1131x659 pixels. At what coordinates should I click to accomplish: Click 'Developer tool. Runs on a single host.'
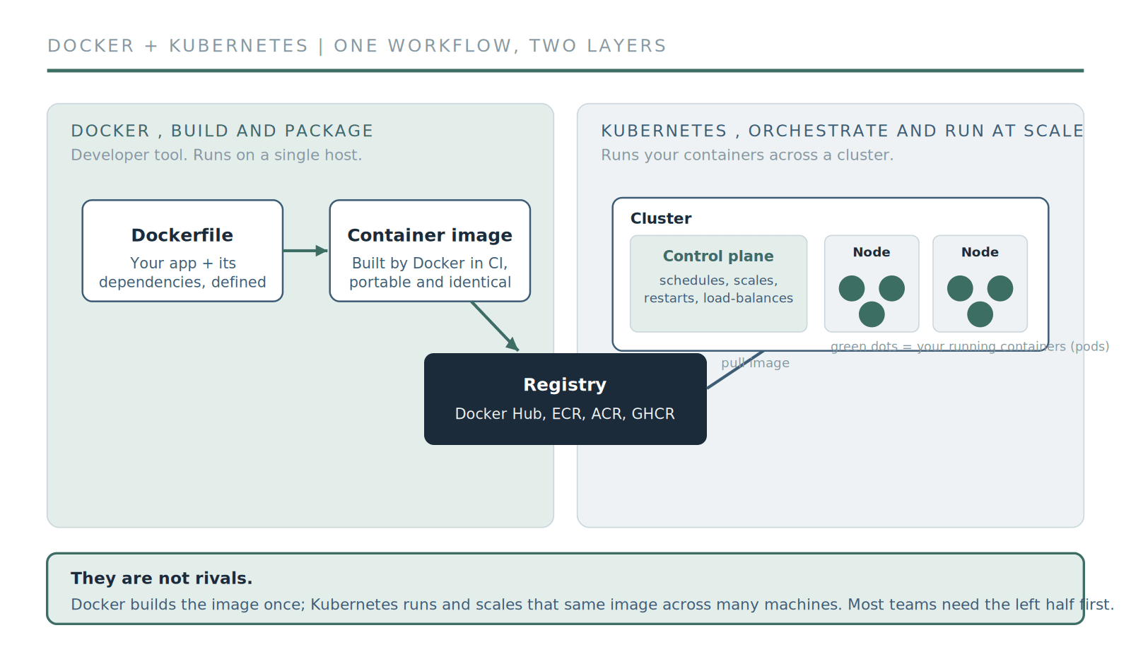tap(216, 155)
